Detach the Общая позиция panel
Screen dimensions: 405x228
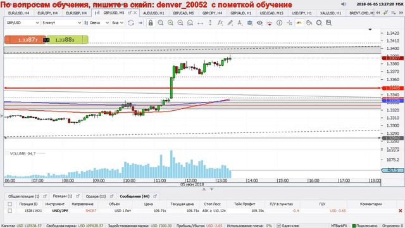click(x=45, y=196)
